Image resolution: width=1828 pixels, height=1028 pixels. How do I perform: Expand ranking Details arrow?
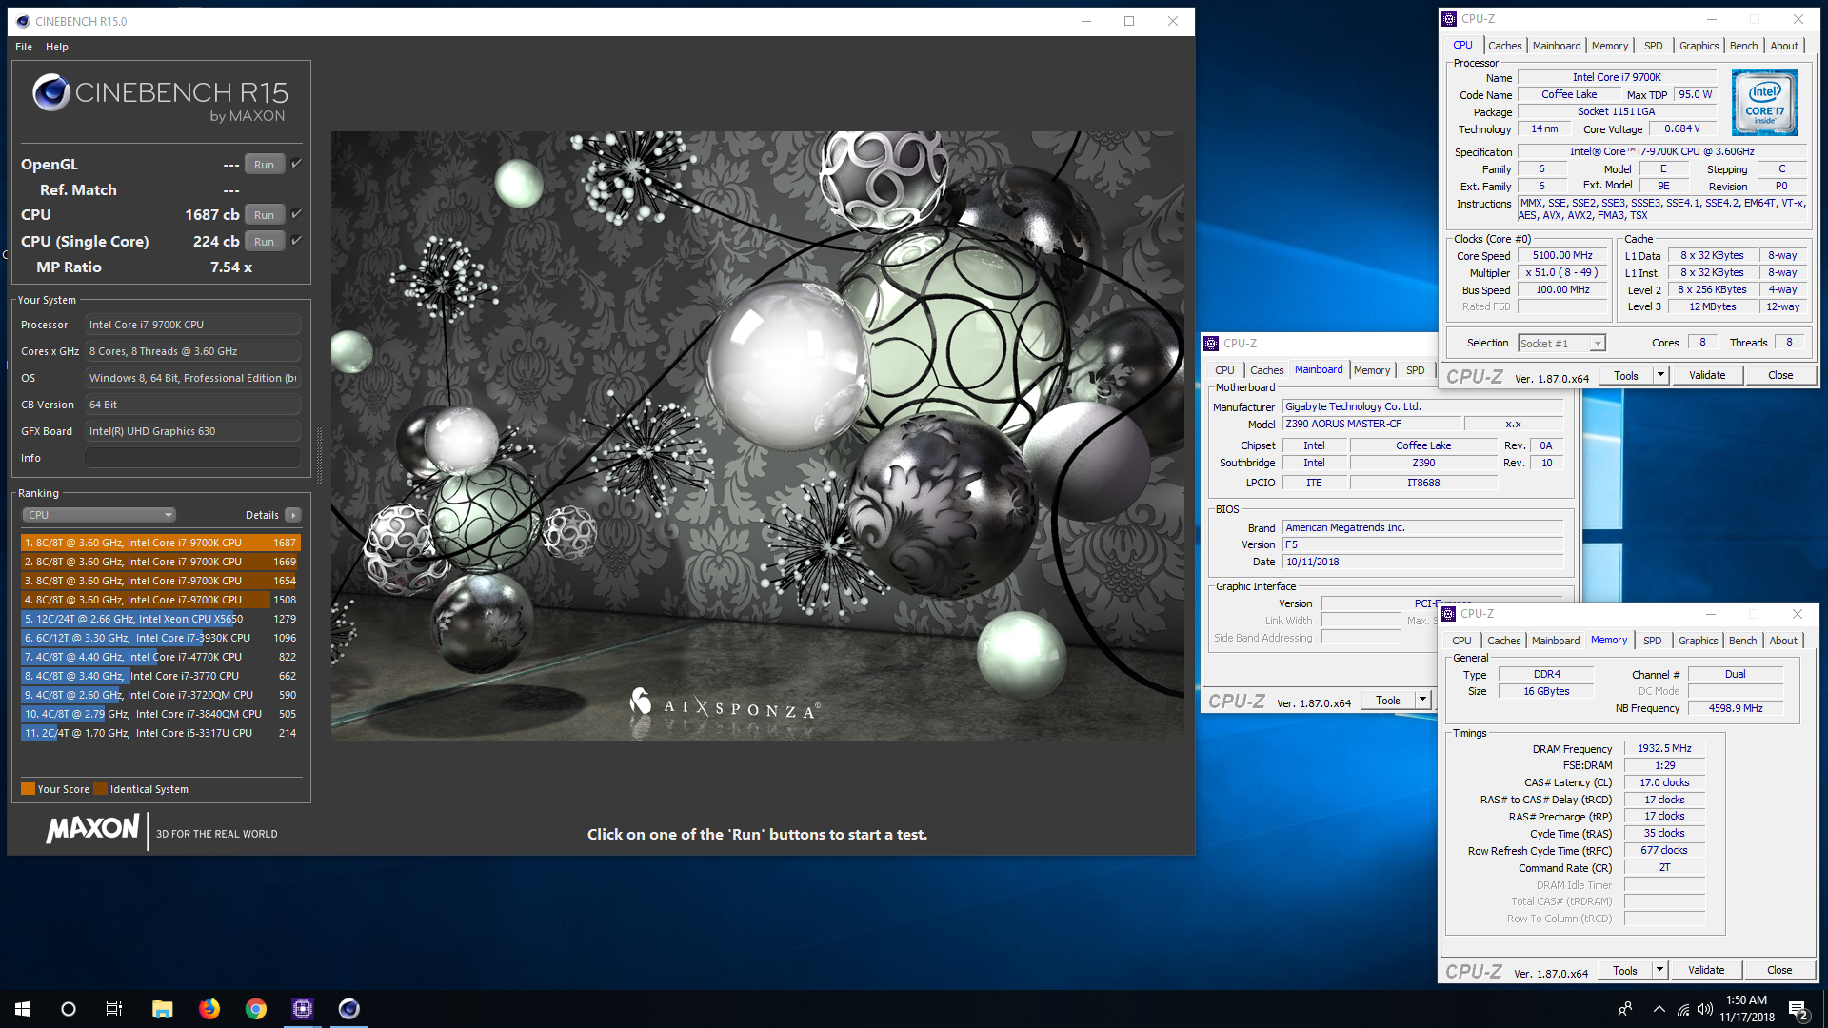tap(293, 515)
